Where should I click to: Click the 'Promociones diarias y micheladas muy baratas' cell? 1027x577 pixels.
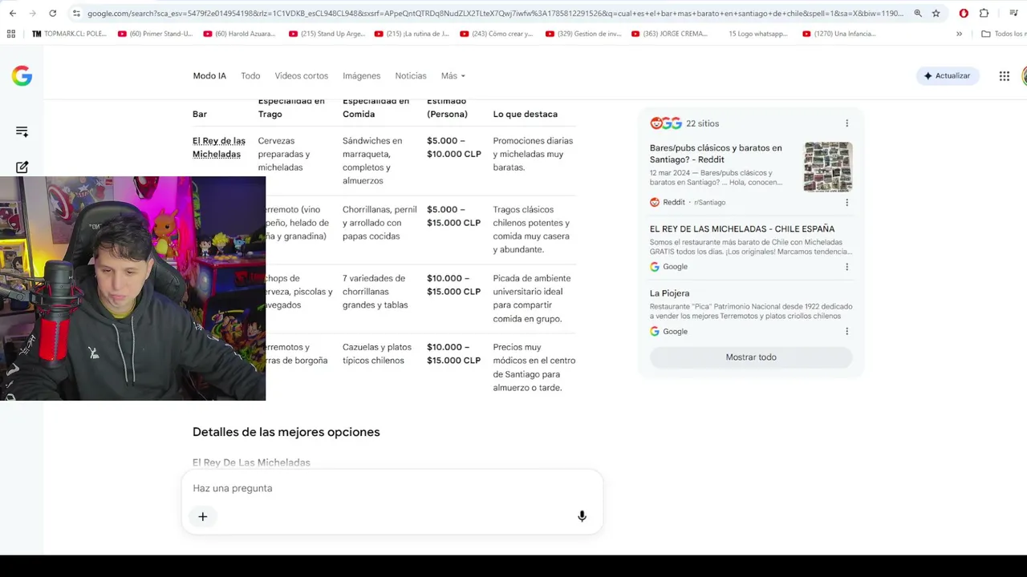pyautogui.click(x=533, y=154)
